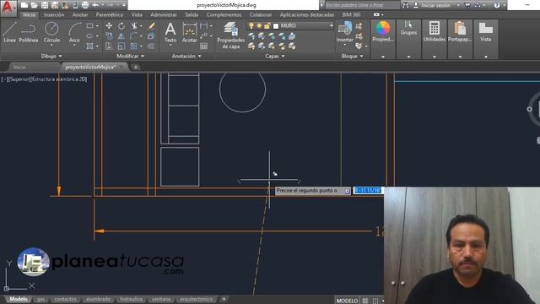Open the Grupos panel
The height and width of the screenshot is (304, 540).
[x=408, y=28]
